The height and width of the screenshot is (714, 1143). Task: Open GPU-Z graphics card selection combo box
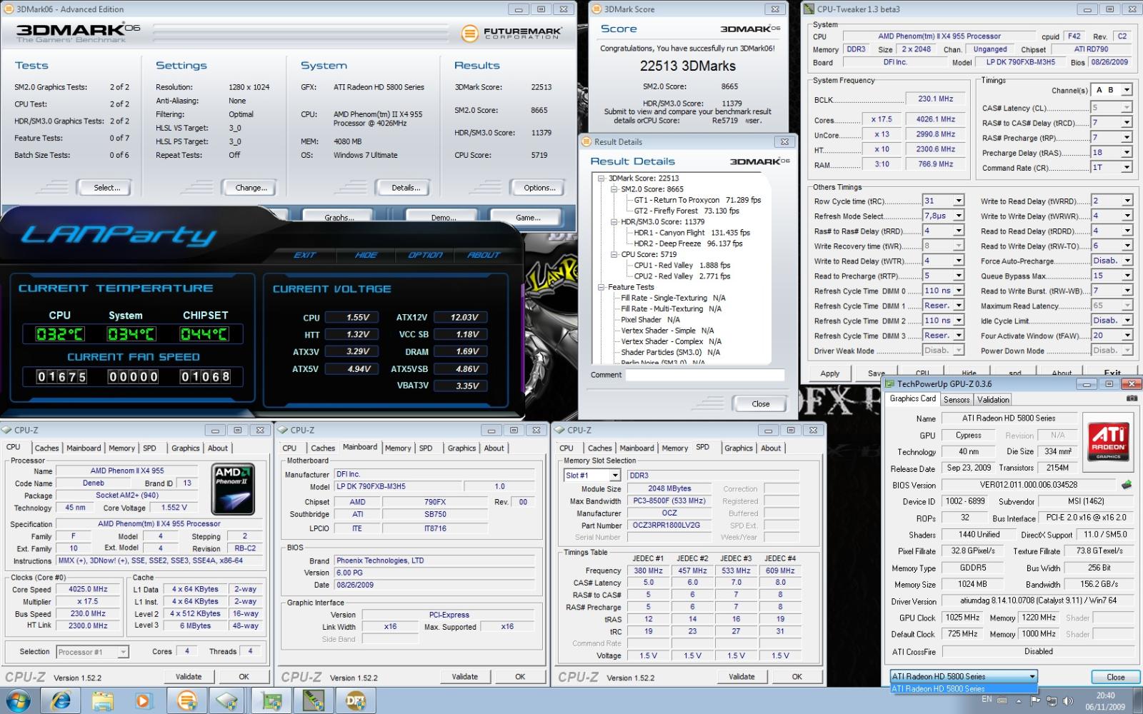click(964, 676)
